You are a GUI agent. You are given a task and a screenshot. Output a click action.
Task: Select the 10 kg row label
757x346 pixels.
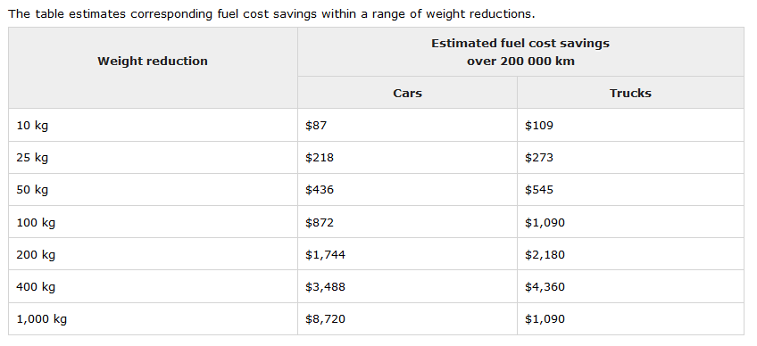(32, 126)
